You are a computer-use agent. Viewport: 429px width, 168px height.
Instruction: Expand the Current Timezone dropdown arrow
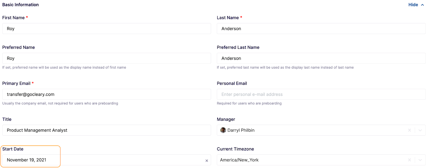pos(420,160)
